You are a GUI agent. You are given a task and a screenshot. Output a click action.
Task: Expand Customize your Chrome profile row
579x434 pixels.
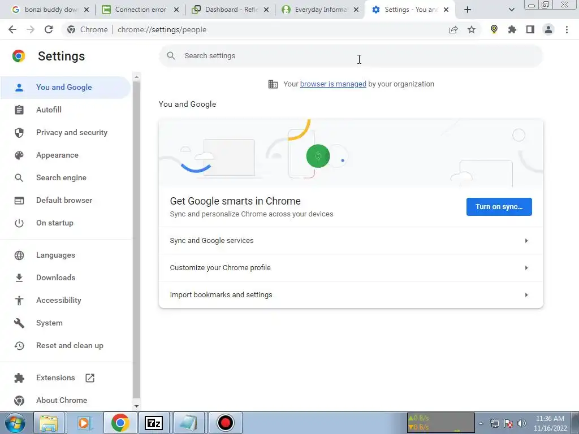(351, 267)
